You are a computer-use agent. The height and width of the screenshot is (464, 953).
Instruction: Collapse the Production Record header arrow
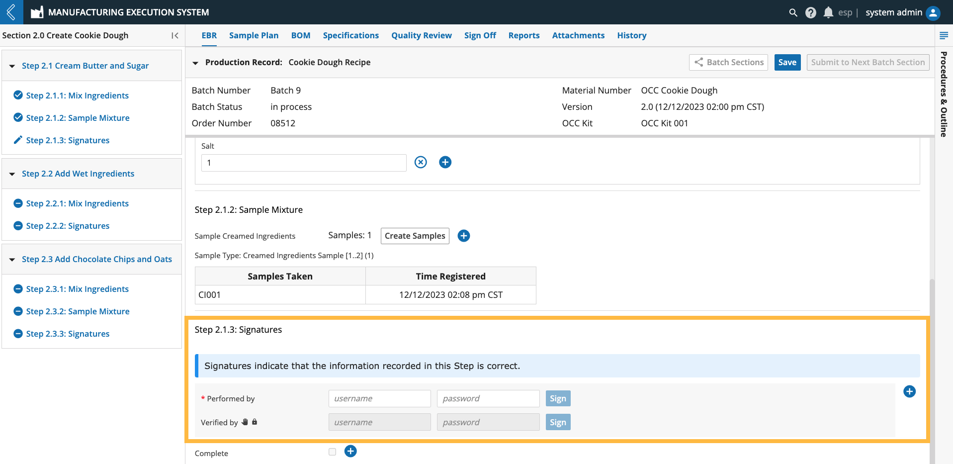(x=195, y=63)
